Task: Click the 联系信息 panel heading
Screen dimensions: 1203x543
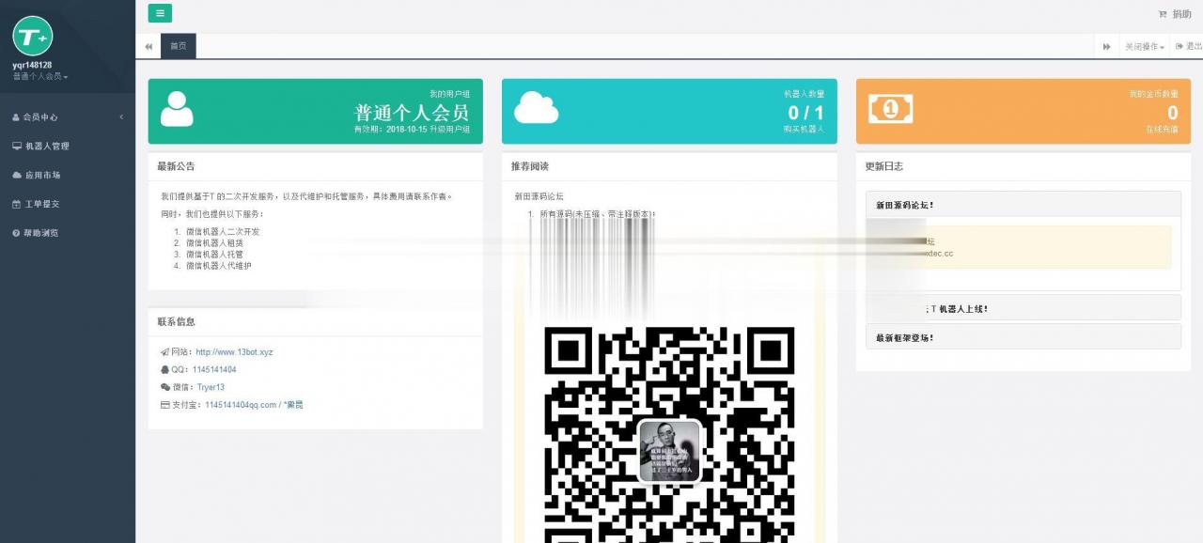Action: click(176, 321)
